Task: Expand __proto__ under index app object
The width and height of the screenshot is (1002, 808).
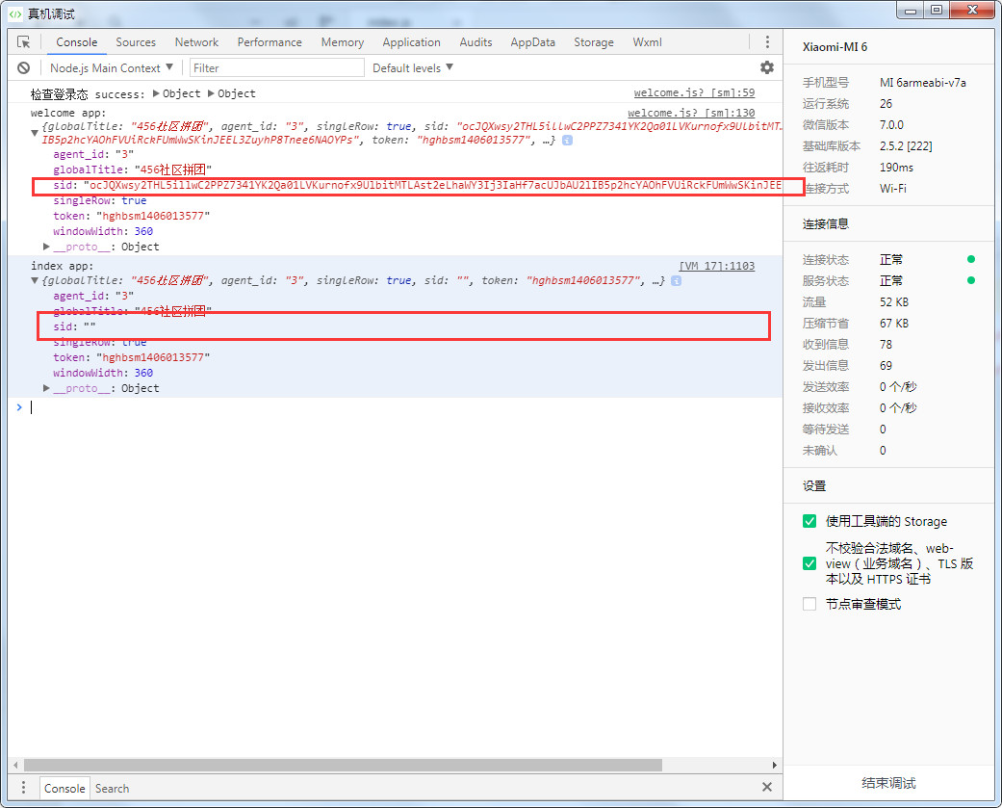Action: [x=47, y=388]
